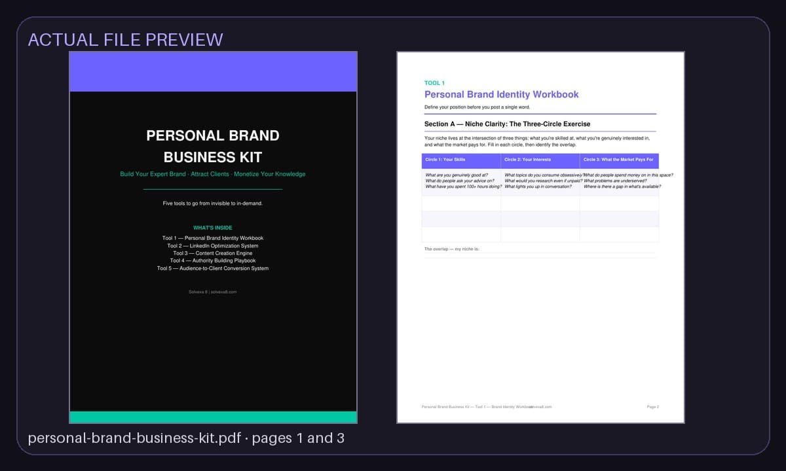Click 'The overlap — my niche is:' line
786x471 pixels.
pyautogui.click(x=452, y=249)
